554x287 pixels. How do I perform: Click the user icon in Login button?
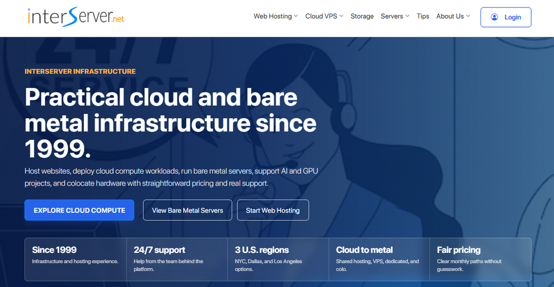point(494,17)
